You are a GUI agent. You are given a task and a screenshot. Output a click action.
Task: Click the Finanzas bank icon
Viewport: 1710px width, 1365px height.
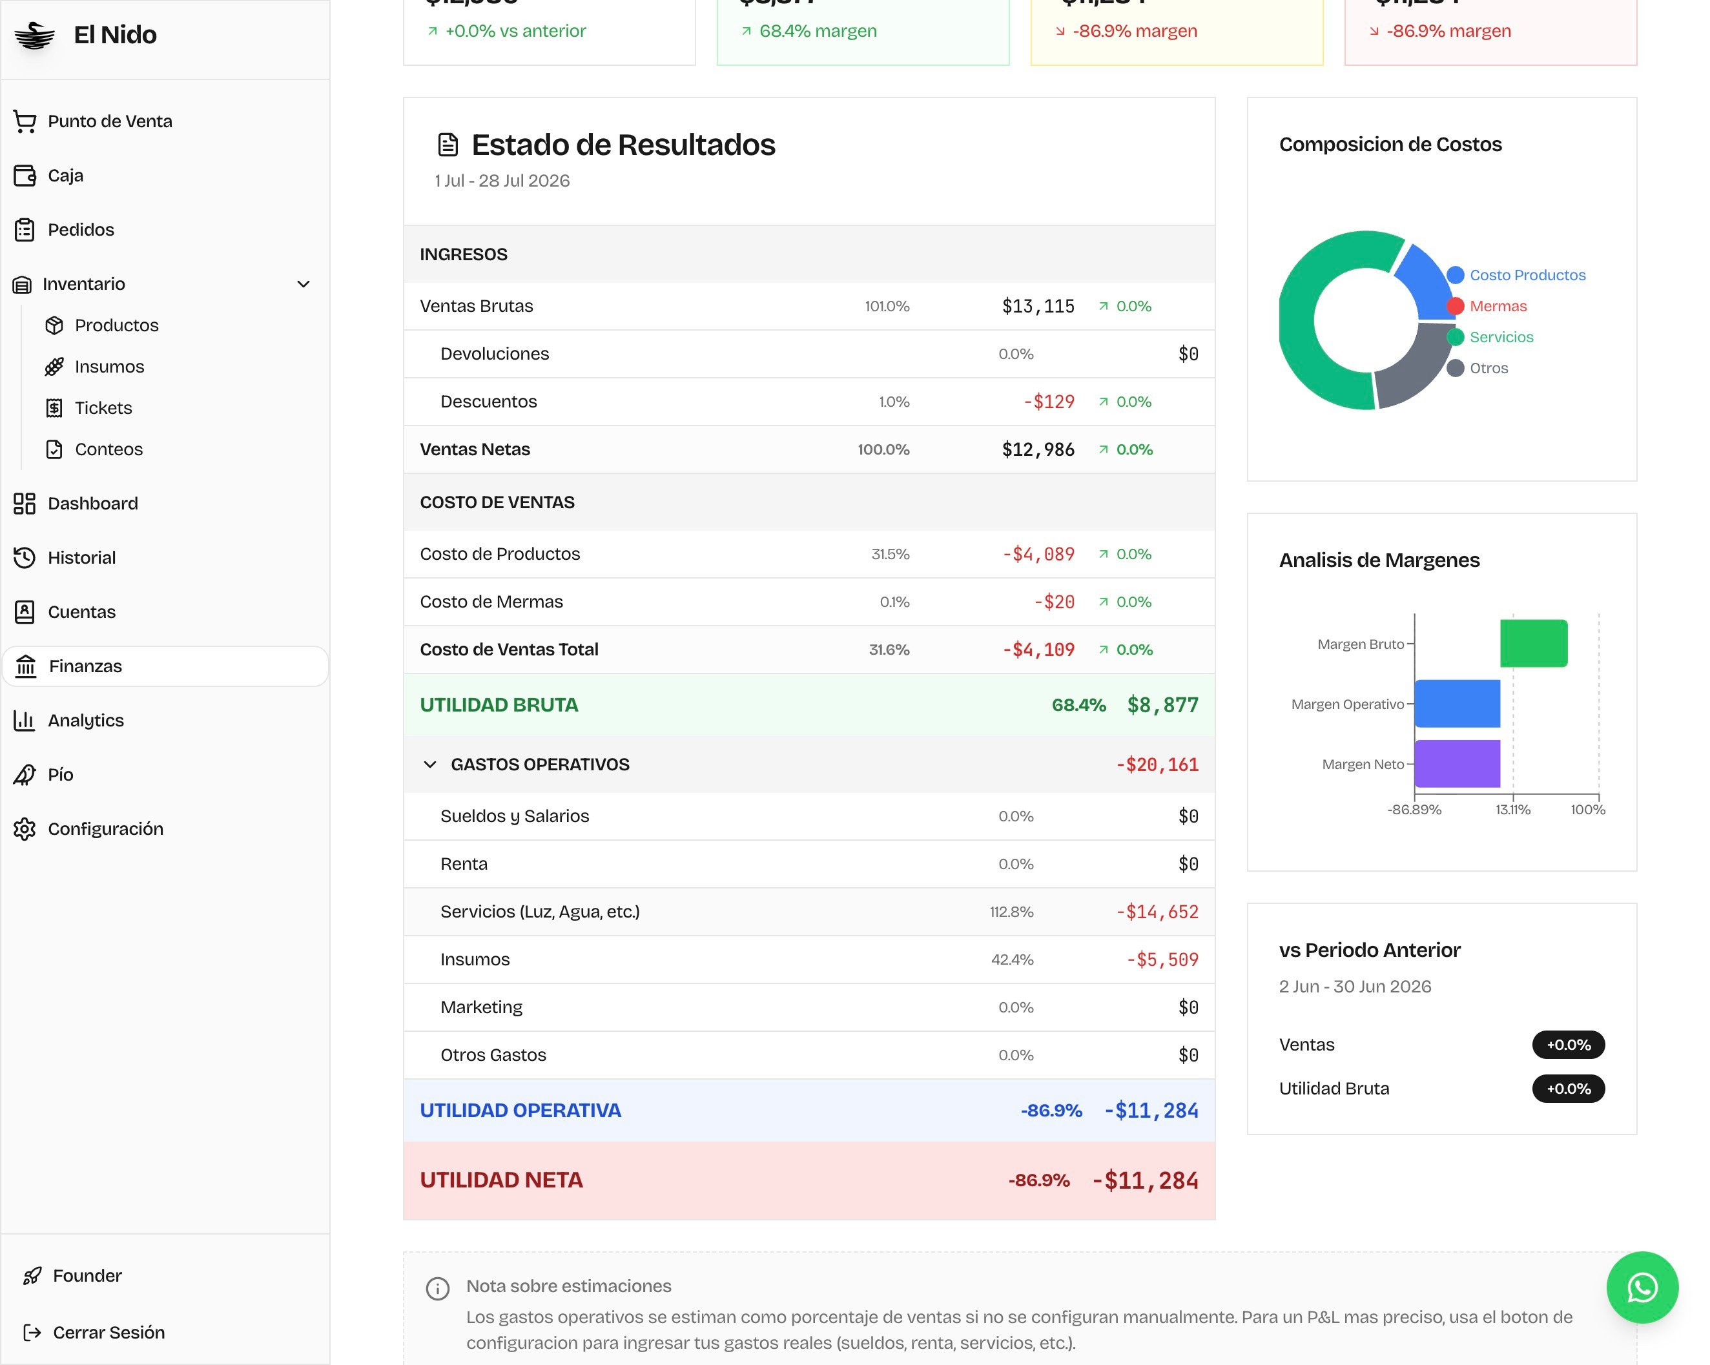[x=26, y=666]
